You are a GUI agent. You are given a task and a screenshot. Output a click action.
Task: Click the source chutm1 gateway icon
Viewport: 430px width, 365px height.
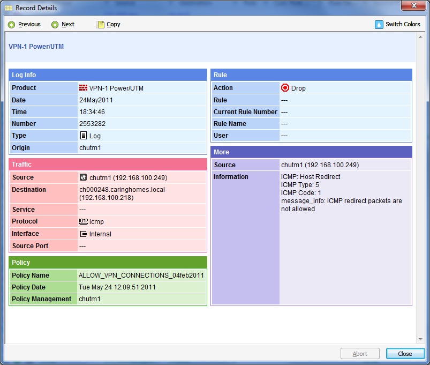(x=83, y=177)
